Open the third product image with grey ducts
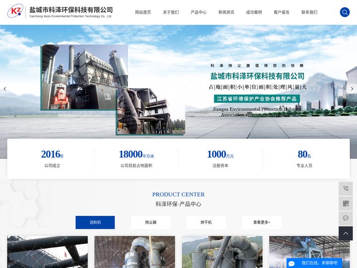The width and height of the screenshot is (357, 268). pos(222,252)
